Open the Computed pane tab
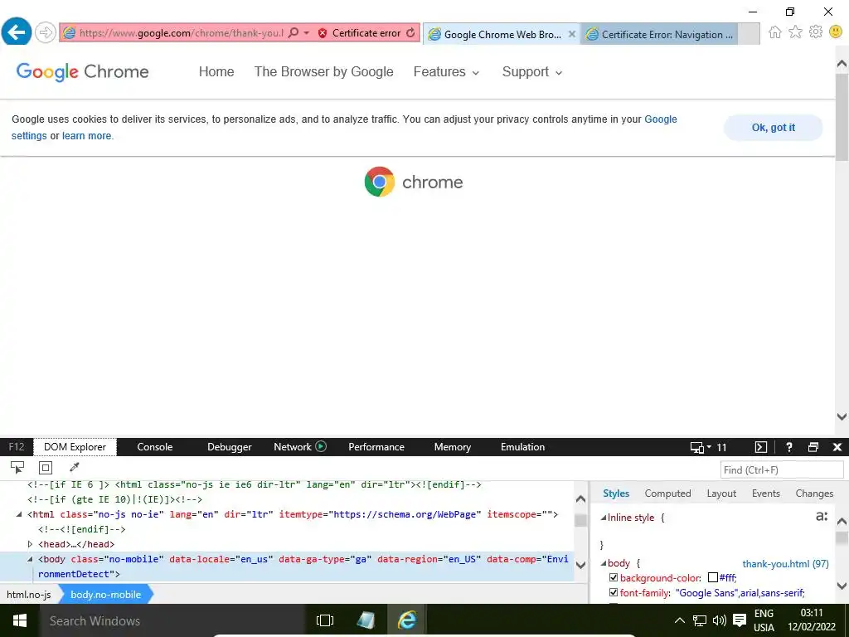 tap(667, 494)
